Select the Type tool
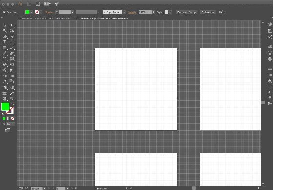This screenshot has height=190, width=293. (5, 42)
